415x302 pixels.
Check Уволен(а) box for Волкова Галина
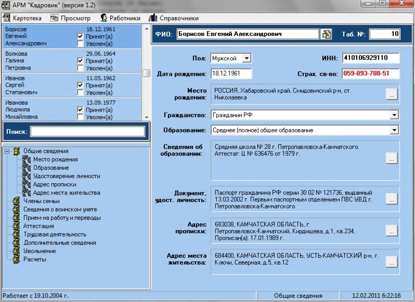coord(80,68)
